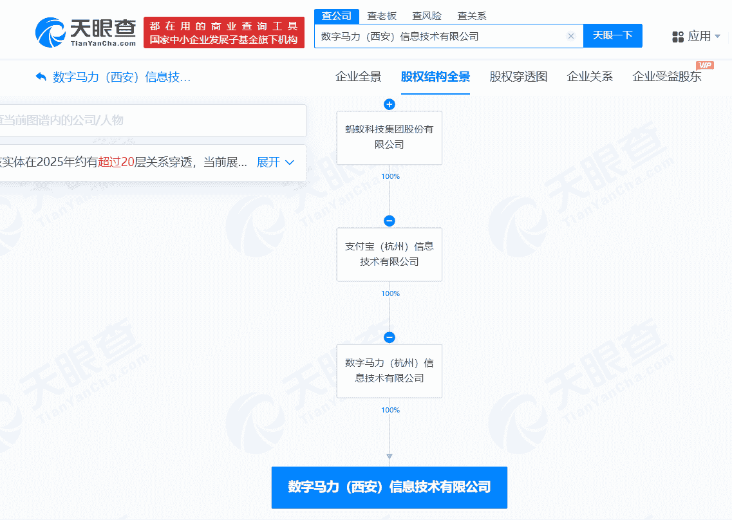Select the 支付宝（杭州）信息技术有限公司 node
Viewport: 732px width, 520px height.
tap(389, 254)
